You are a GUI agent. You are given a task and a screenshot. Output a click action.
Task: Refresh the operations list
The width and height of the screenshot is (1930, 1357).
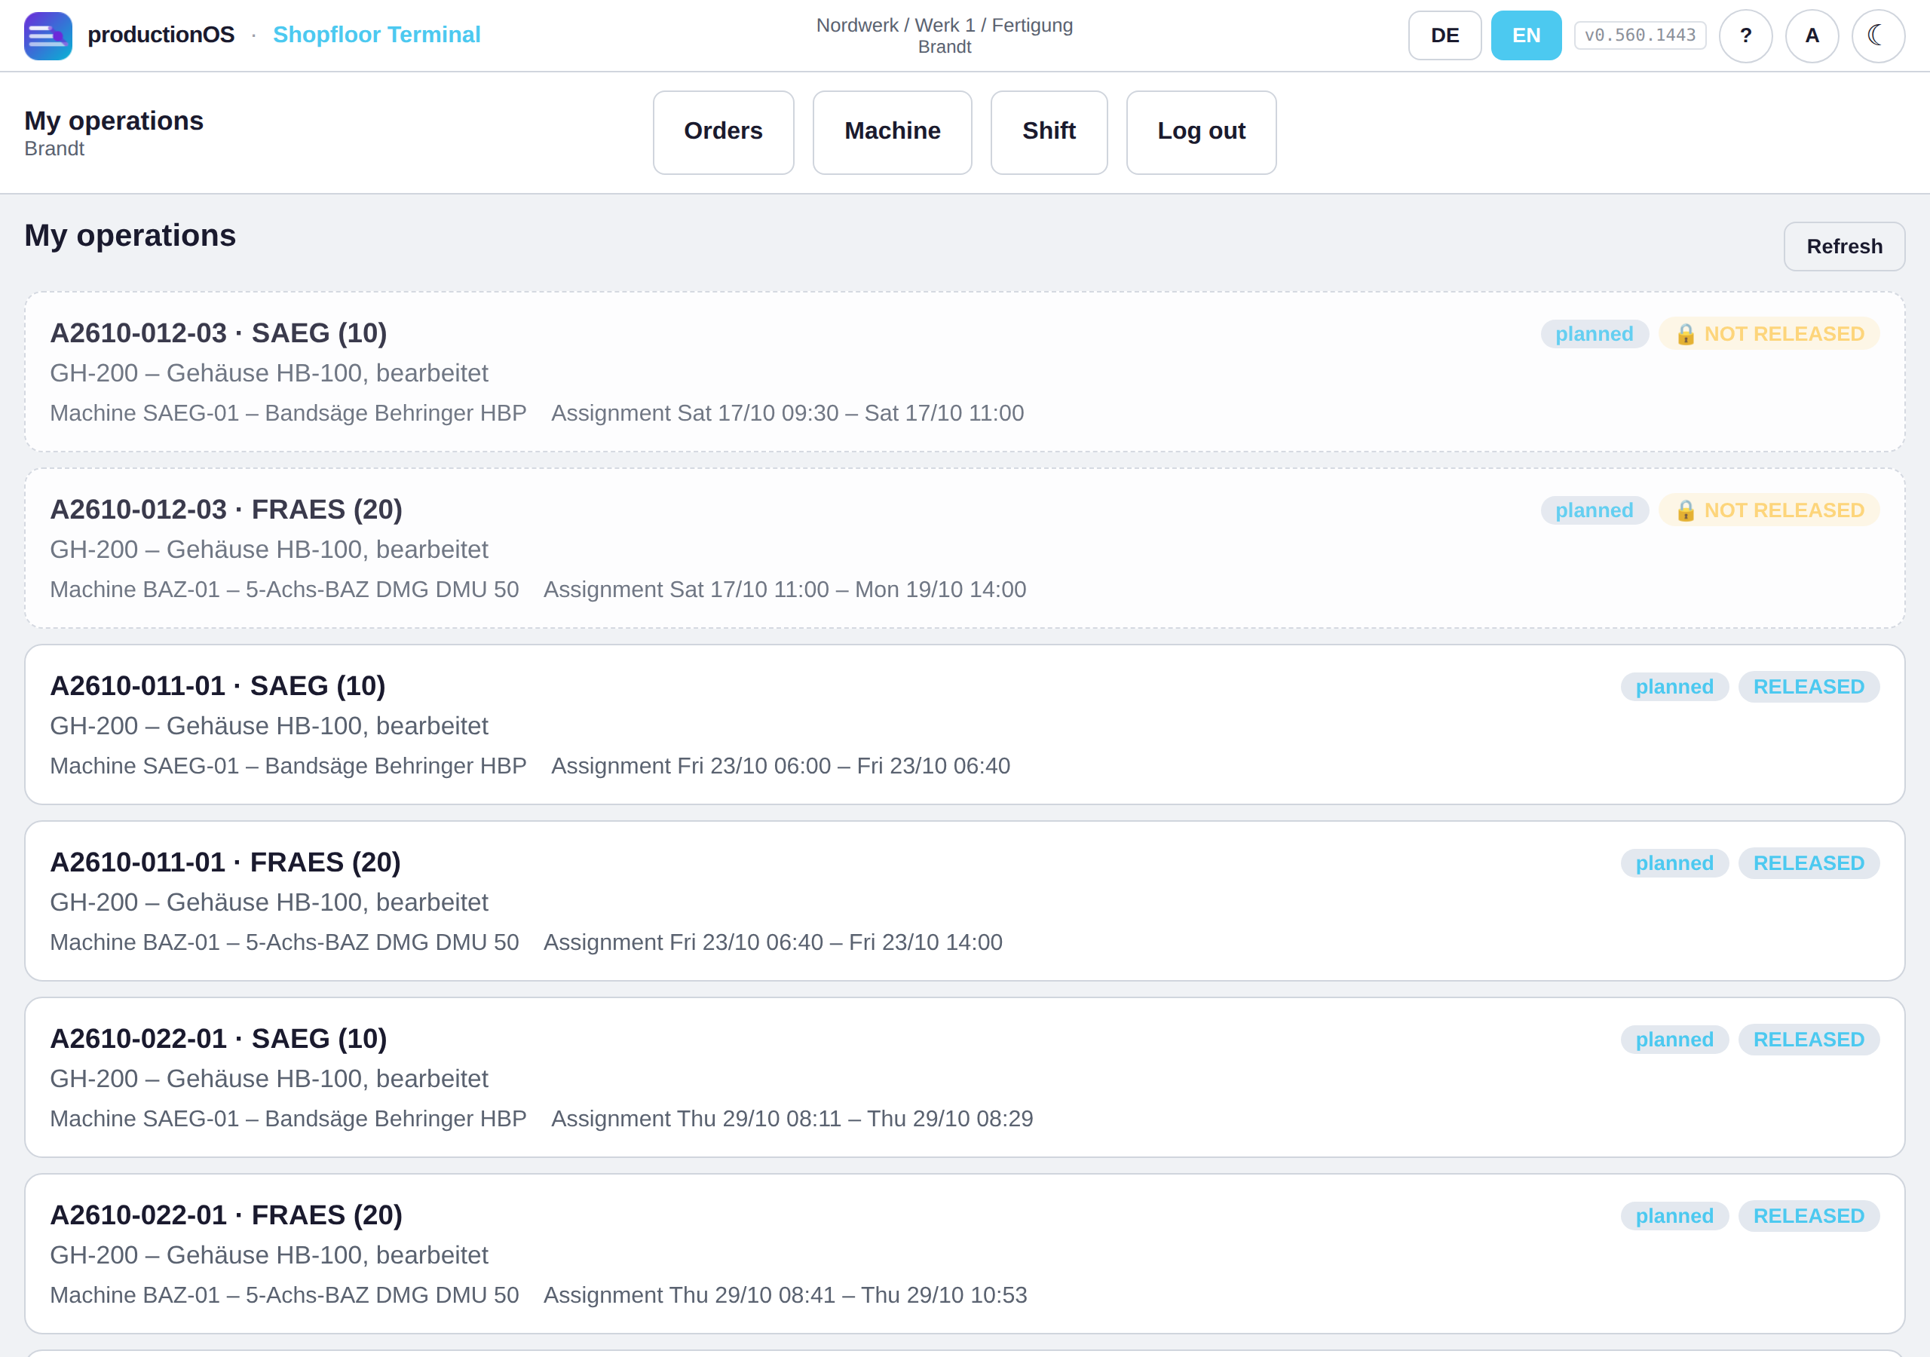coord(1843,247)
